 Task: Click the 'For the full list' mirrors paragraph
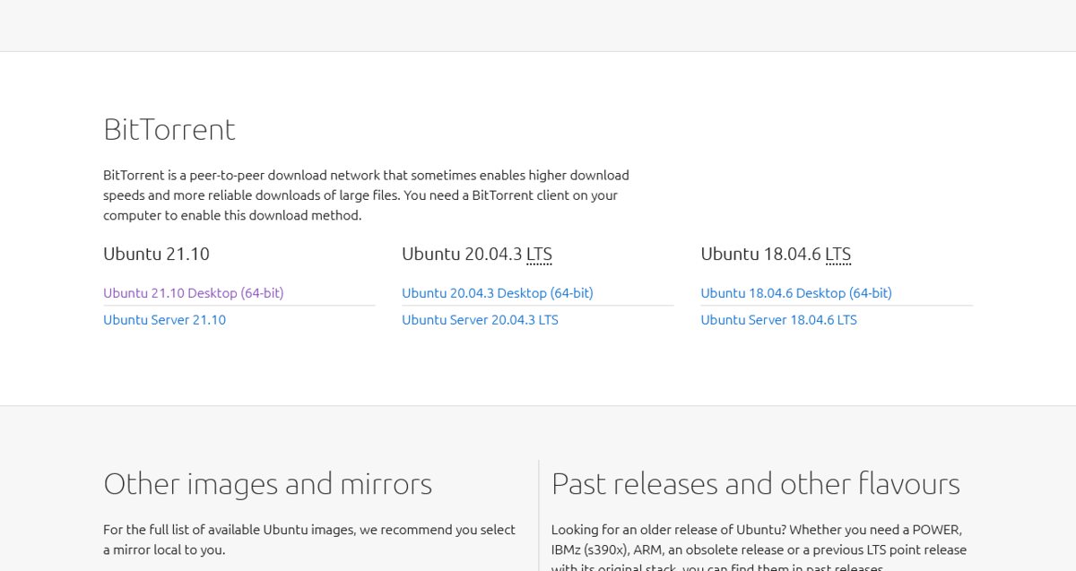click(x=309, y=540)
